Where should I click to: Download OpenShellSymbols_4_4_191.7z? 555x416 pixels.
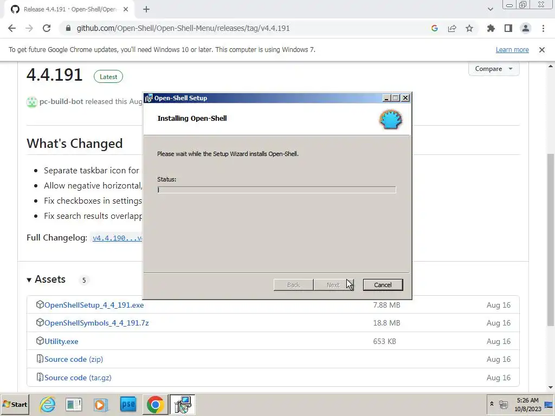point(96,323)
